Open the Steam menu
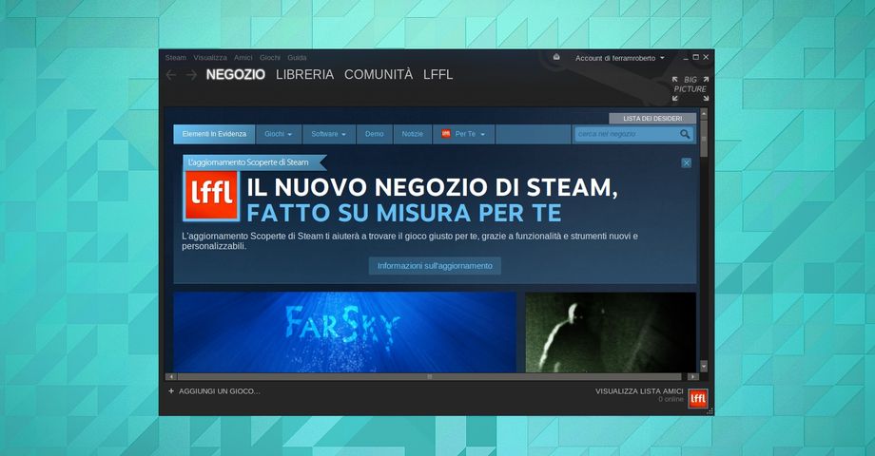The width and height of the screenshot is (875, 456). [175, 57]
